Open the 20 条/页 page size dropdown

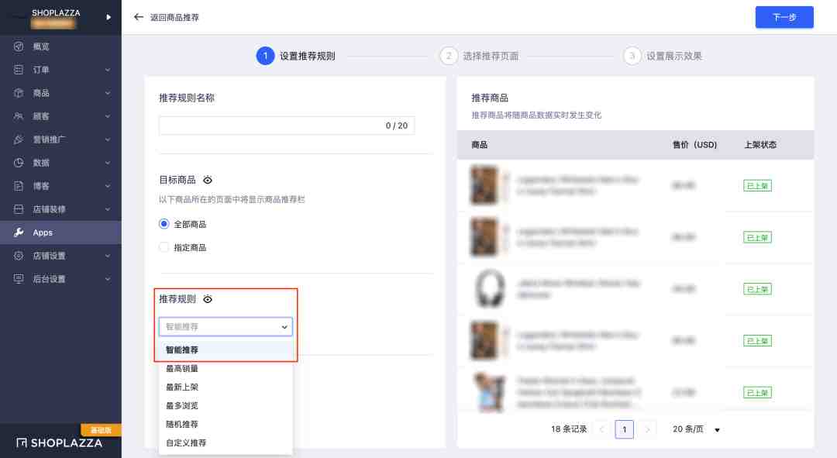pos(696,429)
